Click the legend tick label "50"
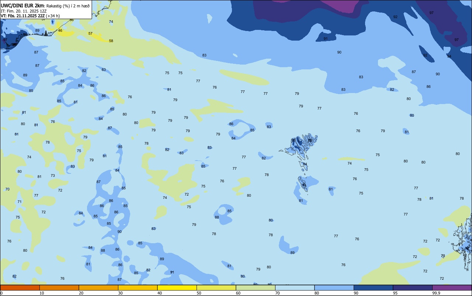This screenshot has width=472, height=296. coord(199,293)
